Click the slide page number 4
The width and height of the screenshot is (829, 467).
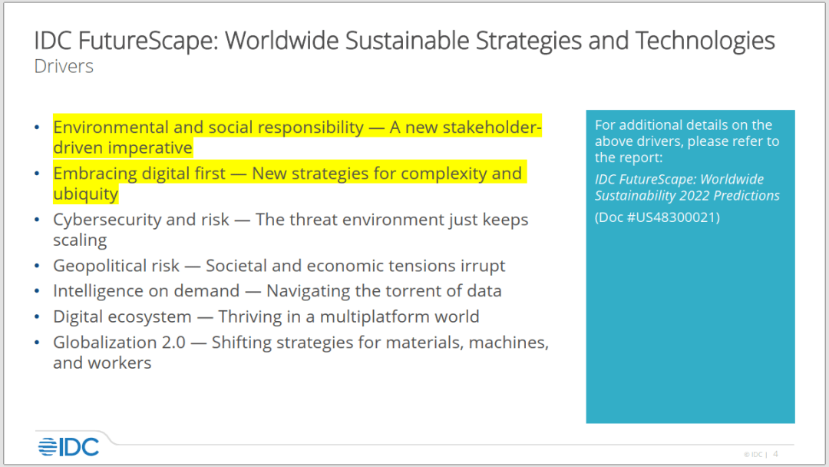click(x=775, y=454)
